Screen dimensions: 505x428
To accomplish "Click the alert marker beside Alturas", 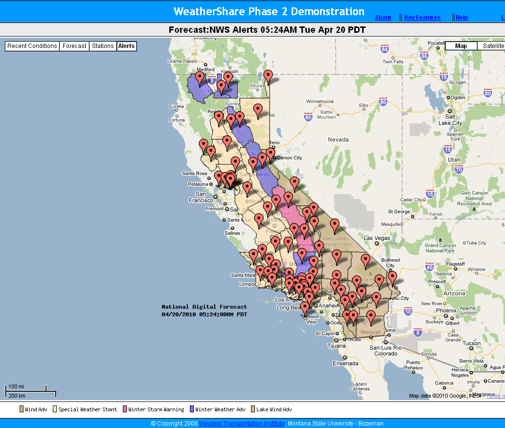I will click(268, 76).
